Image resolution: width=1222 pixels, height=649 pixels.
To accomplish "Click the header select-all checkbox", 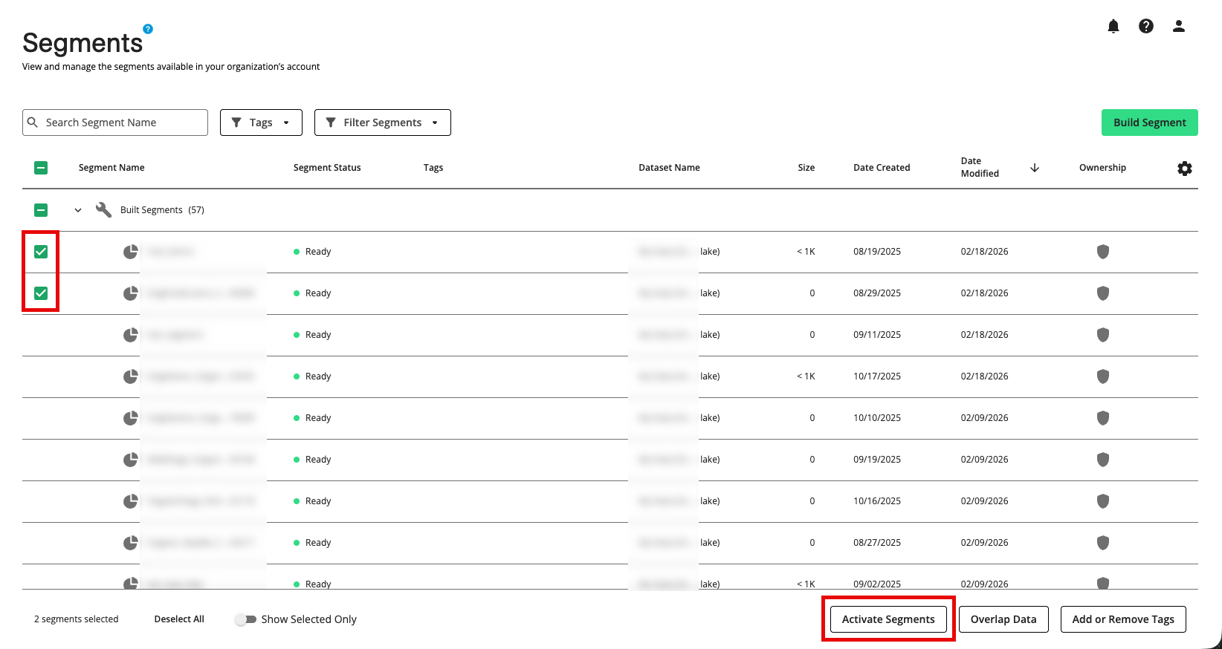I will click(x=41, y=168).
